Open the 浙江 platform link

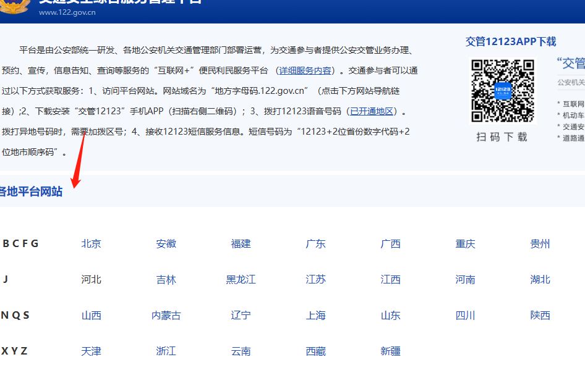[x=166, y=351]
